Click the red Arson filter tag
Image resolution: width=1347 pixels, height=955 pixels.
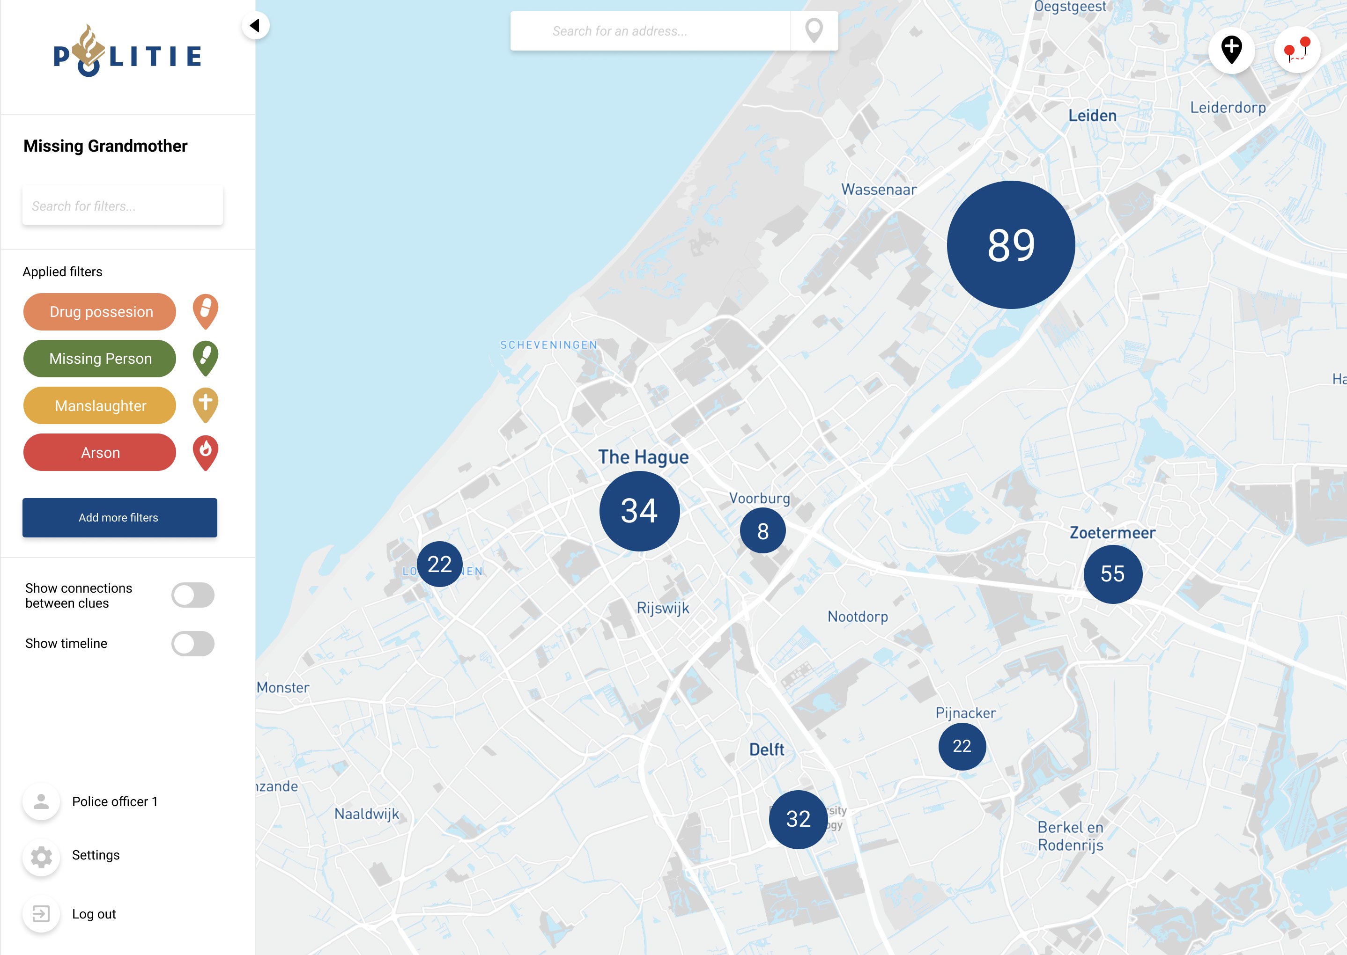pyautogui.click(x=100, y=452)
